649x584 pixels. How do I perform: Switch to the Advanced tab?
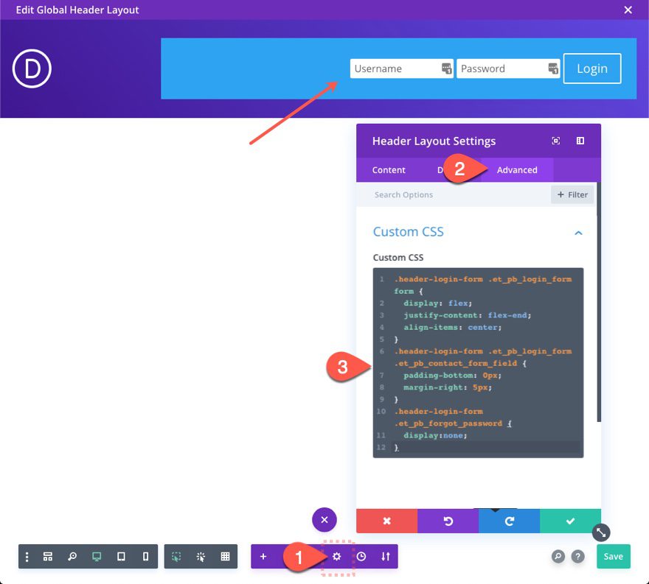[x=516, y=169]
